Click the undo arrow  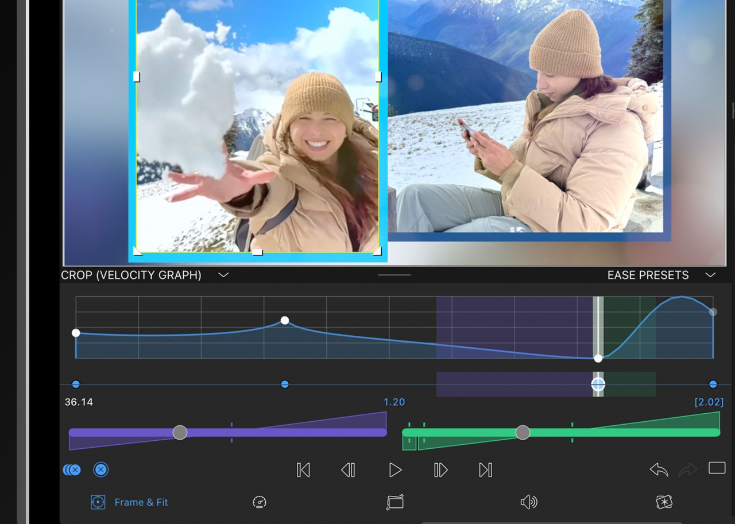658,469
